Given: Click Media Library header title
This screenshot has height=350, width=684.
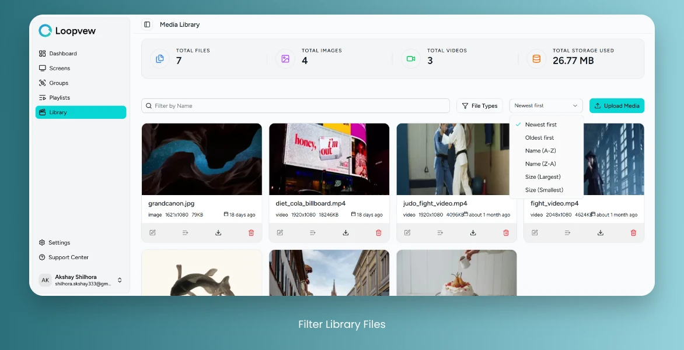Looking at the screenshot, I should point(180,25).
